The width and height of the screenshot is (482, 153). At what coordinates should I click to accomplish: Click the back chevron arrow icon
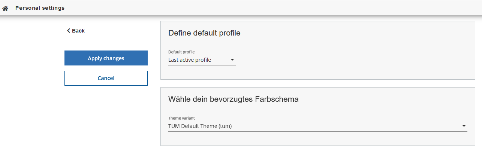click(x=68, y=31)
